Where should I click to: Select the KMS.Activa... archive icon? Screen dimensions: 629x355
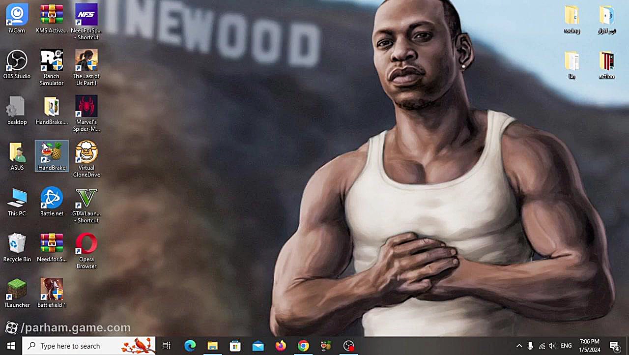52,19
